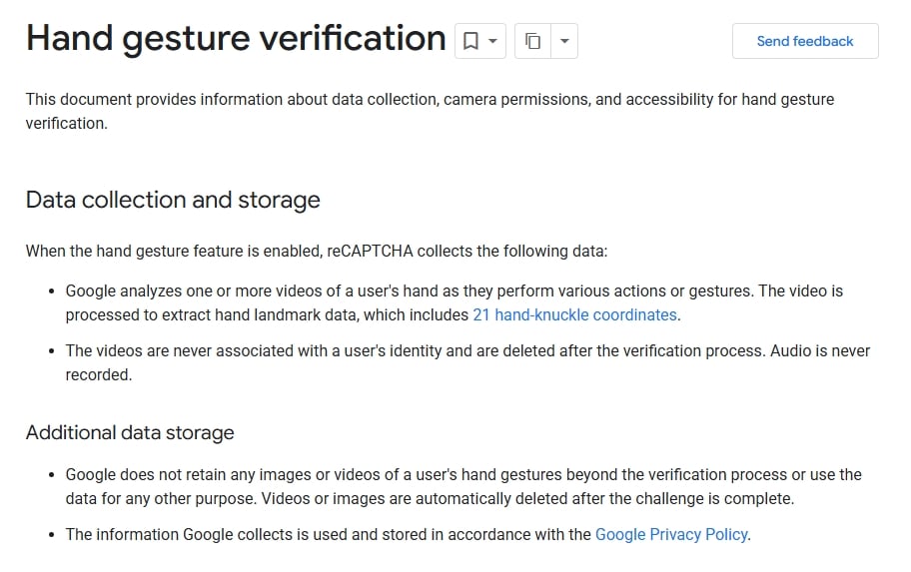Expand the bookmark dropdown arrow

[x=492, y=41]
